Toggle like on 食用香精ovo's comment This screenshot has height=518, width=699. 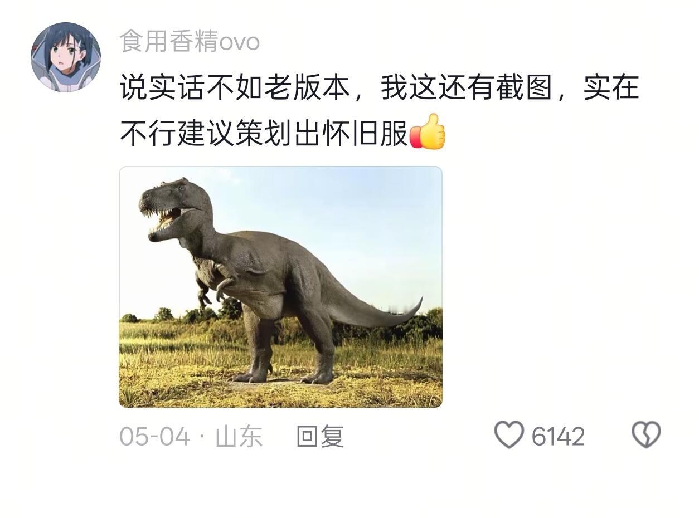(509, 435)
